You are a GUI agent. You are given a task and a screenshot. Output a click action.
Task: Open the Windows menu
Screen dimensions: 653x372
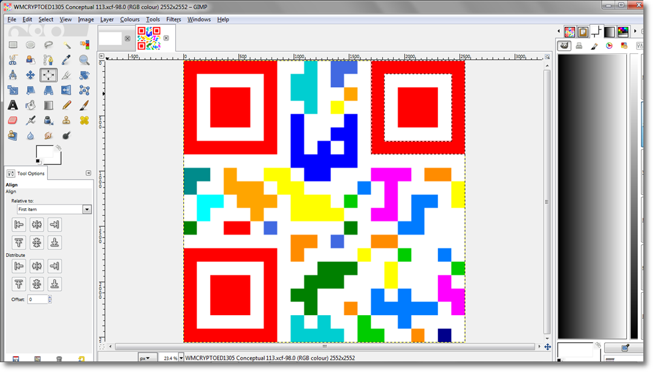tap(199, 19)
